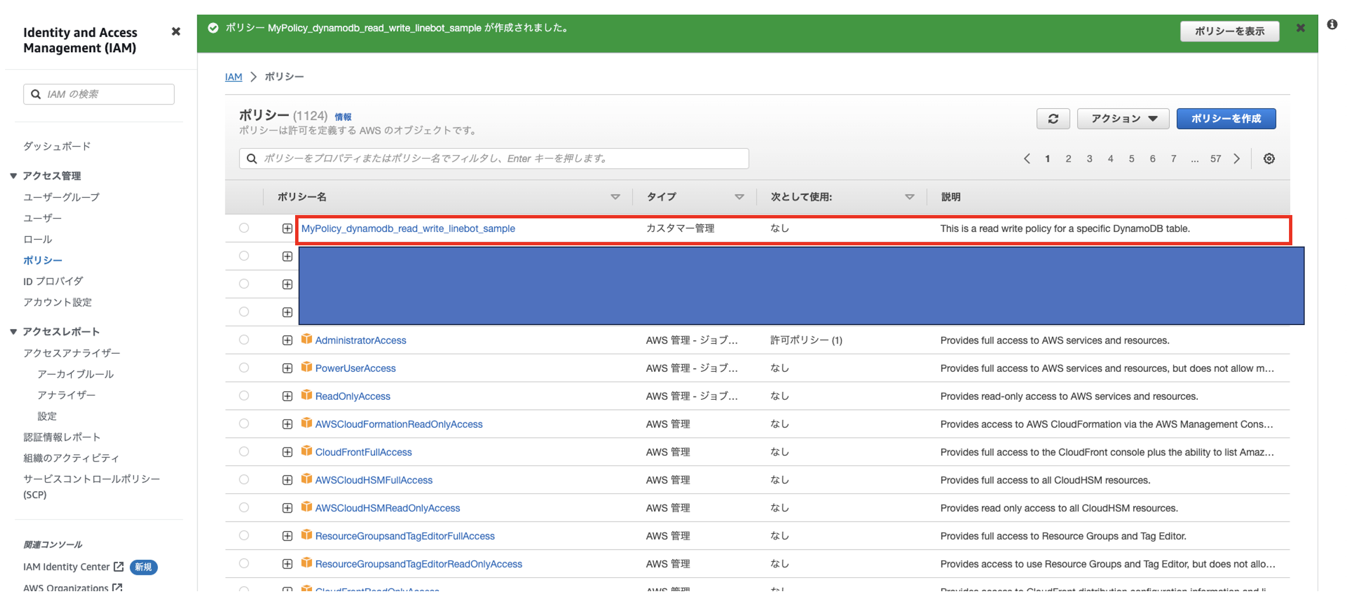Select the AdministratorAccess radio button

pyautogui.click(x=244, y=340)
